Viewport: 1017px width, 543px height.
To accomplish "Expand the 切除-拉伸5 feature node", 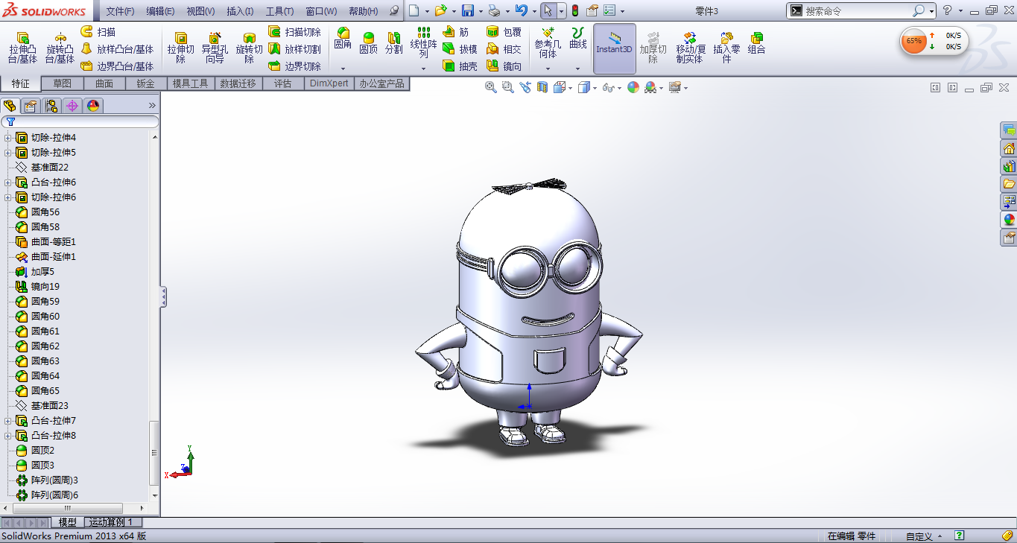I will point(8,153).
